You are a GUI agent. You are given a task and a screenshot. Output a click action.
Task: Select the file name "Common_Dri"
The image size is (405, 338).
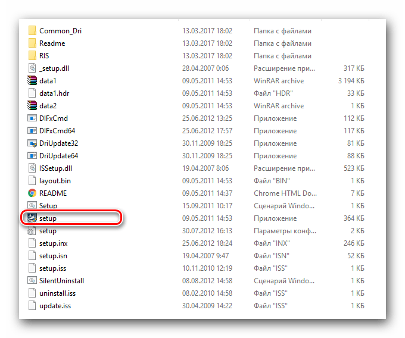(60, 31)
